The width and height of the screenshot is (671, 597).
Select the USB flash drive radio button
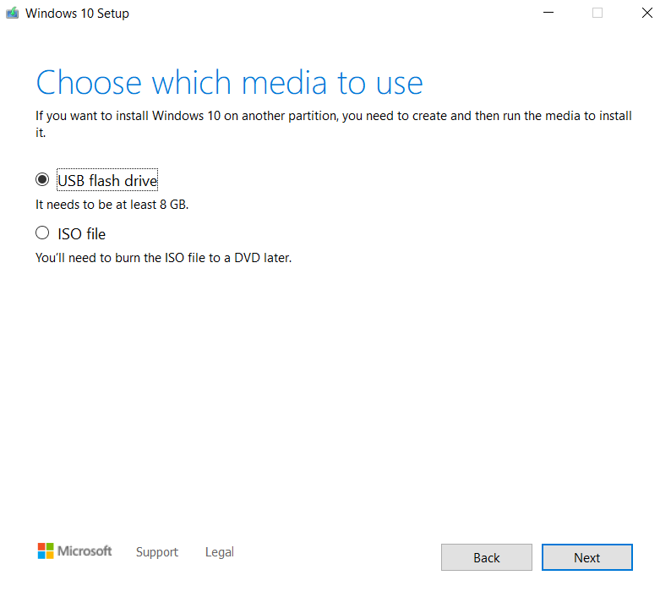pyautogui.click(x=42, y=179)
